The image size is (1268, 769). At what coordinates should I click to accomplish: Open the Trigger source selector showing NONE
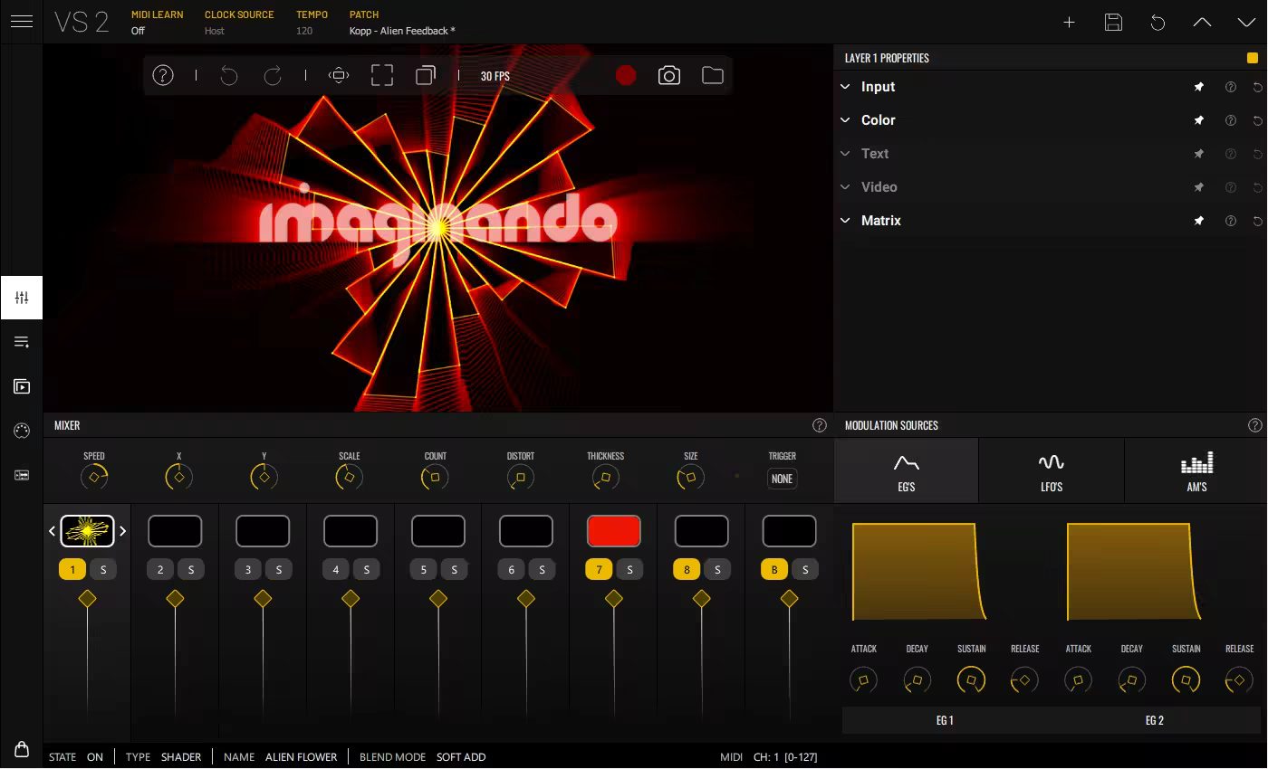(782, 478)
